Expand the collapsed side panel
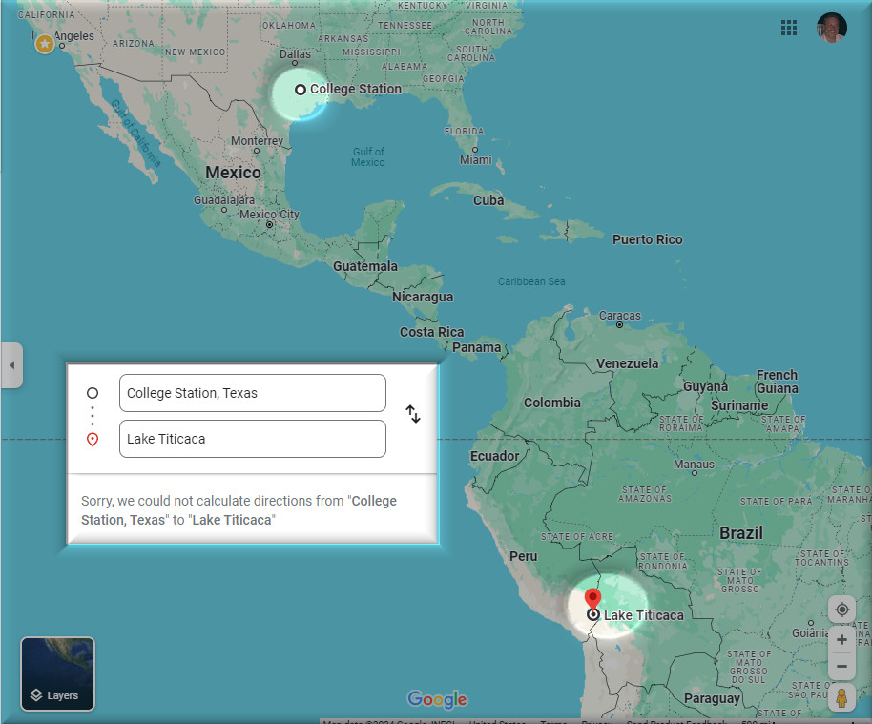The image size is (872, 724). click(11, 365)
